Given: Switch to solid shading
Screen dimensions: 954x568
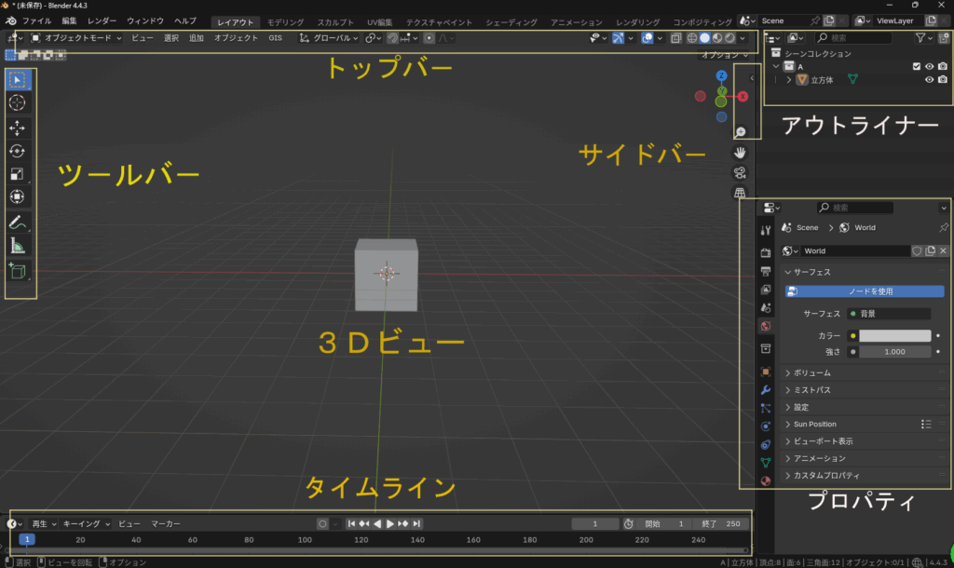Looking at the screenshot, I should 705,37.
